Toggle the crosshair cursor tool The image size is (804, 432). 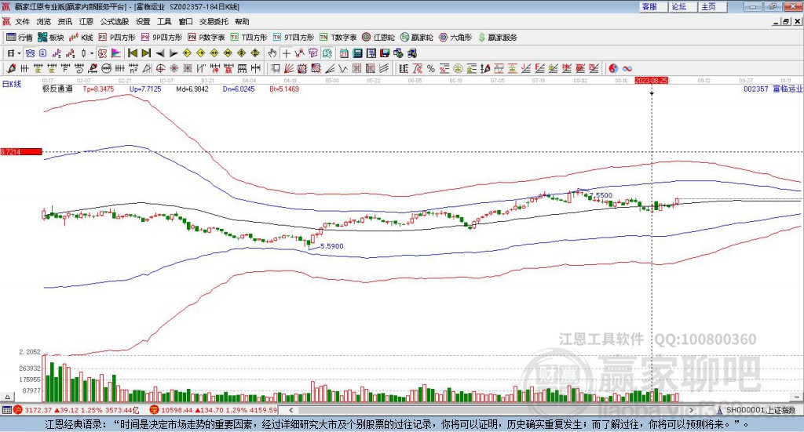click(x=286, y=53)
